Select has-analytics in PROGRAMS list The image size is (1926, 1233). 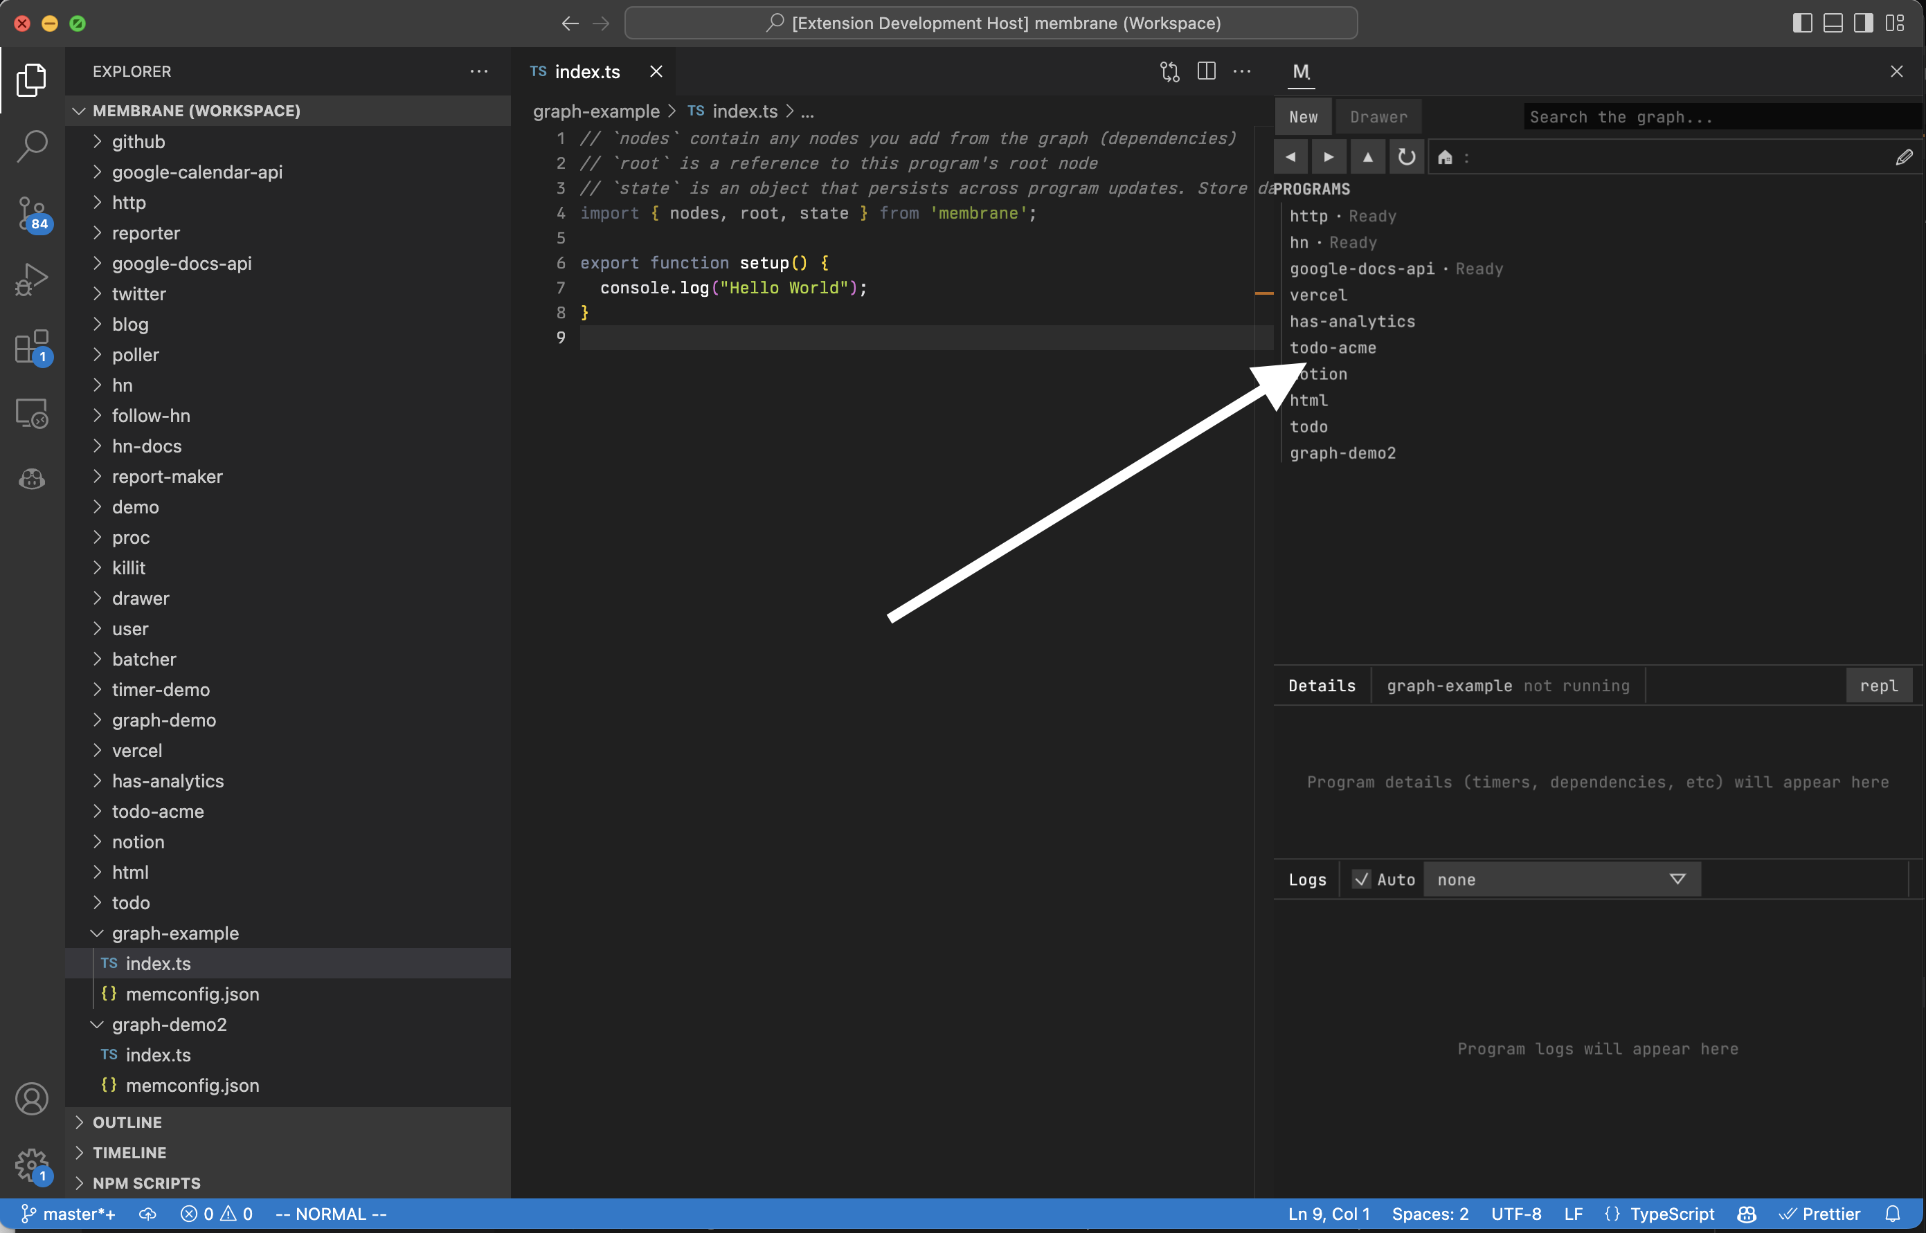click(1352, 322)
